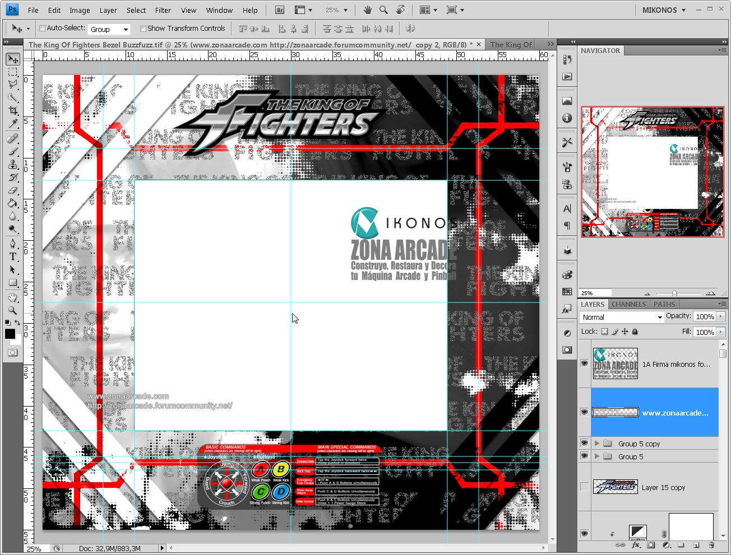731x555 pixels.
Task: Select the Crop tool
Action: 13,111
